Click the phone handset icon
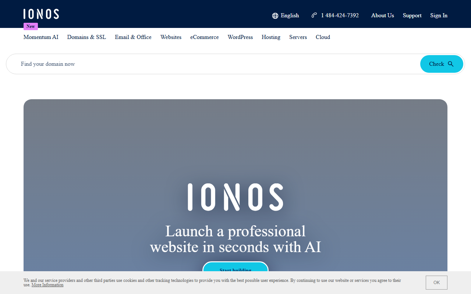The height and width of the screenshot is (294, 471). 314,15
